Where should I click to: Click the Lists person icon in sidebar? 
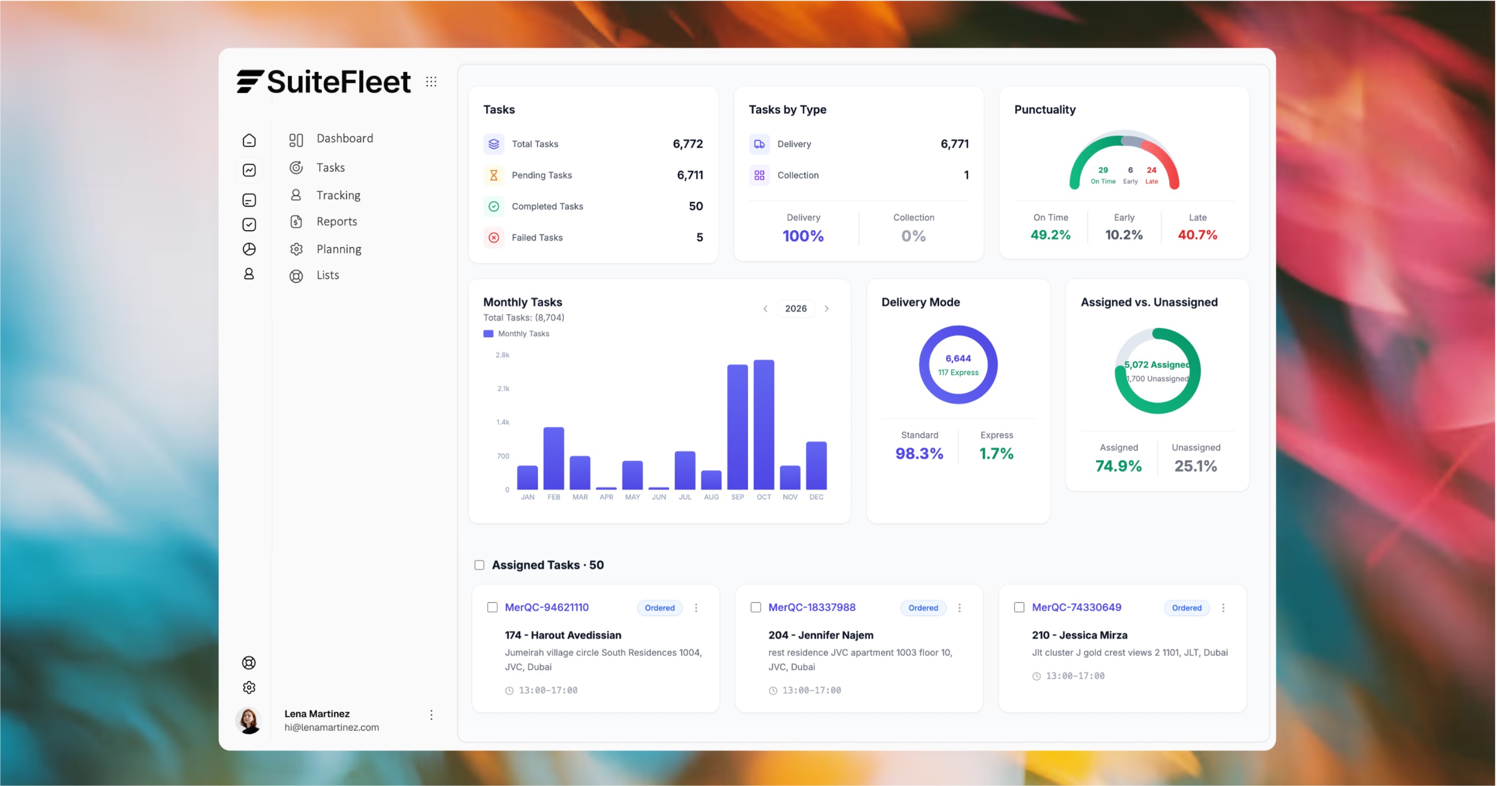click(x=249, y=273)
